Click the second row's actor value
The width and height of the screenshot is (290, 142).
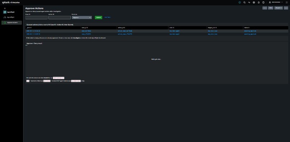coord(175,34)
